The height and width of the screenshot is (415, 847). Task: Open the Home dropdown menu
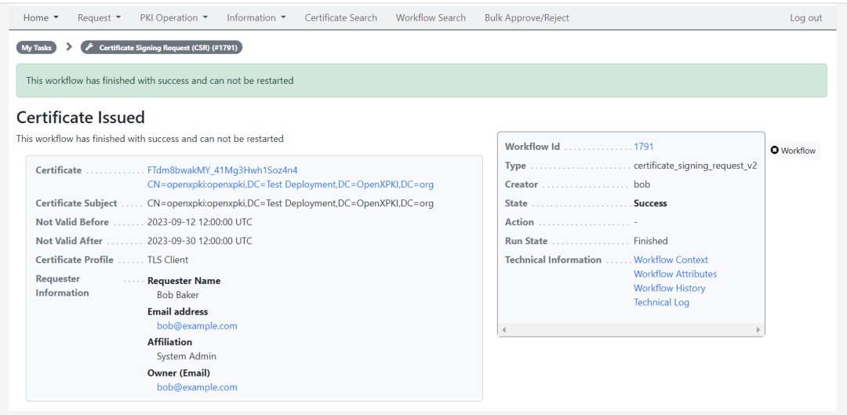pos(41,18)
